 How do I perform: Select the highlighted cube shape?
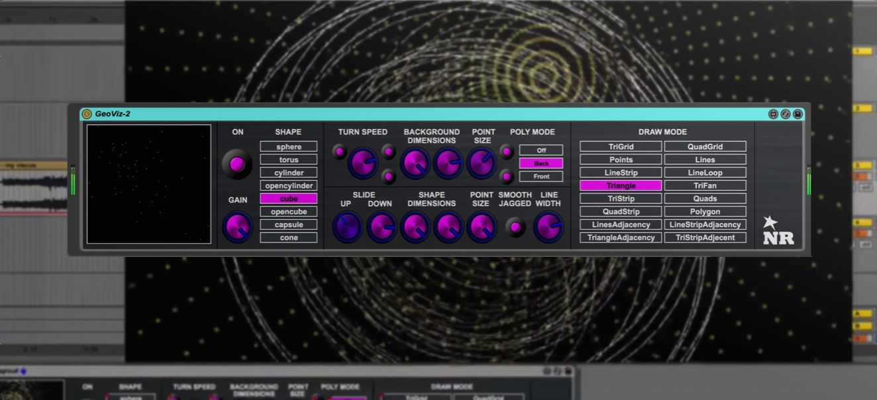pos(289,199)
